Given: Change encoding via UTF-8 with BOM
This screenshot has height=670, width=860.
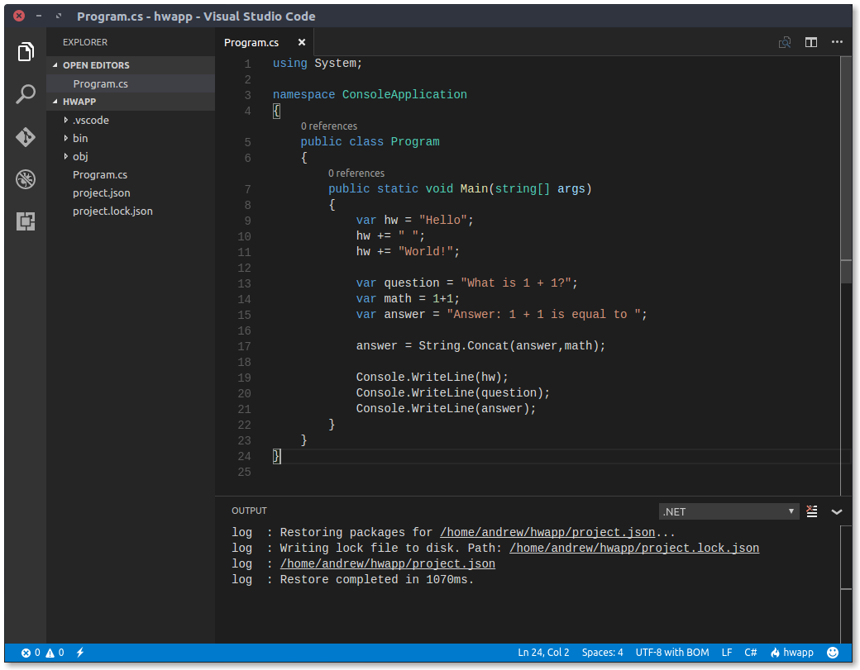Looking at the screenshot, I should [x=671, y=653].
